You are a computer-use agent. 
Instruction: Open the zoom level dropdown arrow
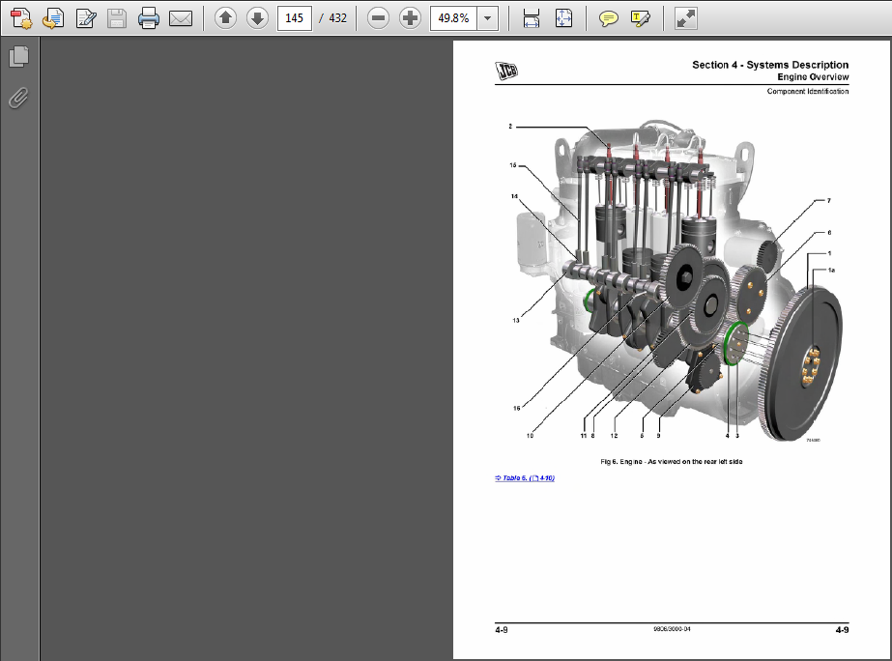[488, 17]
